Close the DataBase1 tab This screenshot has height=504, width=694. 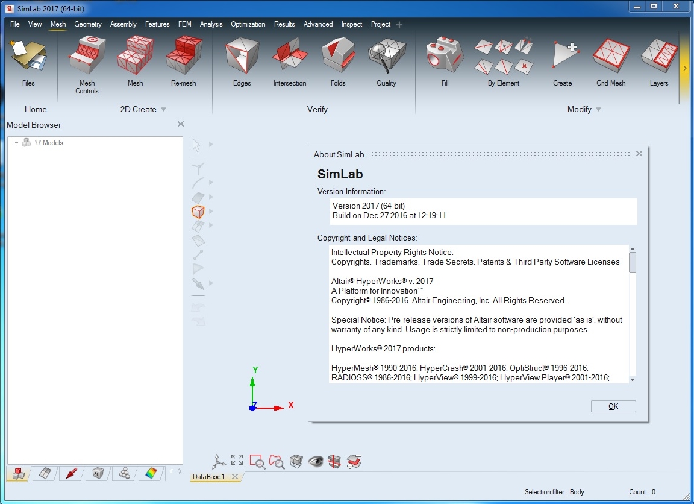pos(234,476)
